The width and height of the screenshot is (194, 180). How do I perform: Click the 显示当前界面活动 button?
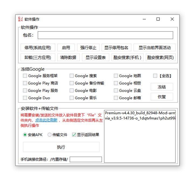click(154, 47)
